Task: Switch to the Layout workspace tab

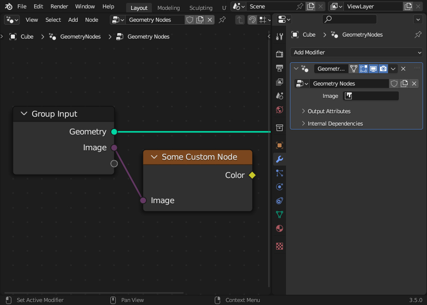Action: tap(139, 8)
